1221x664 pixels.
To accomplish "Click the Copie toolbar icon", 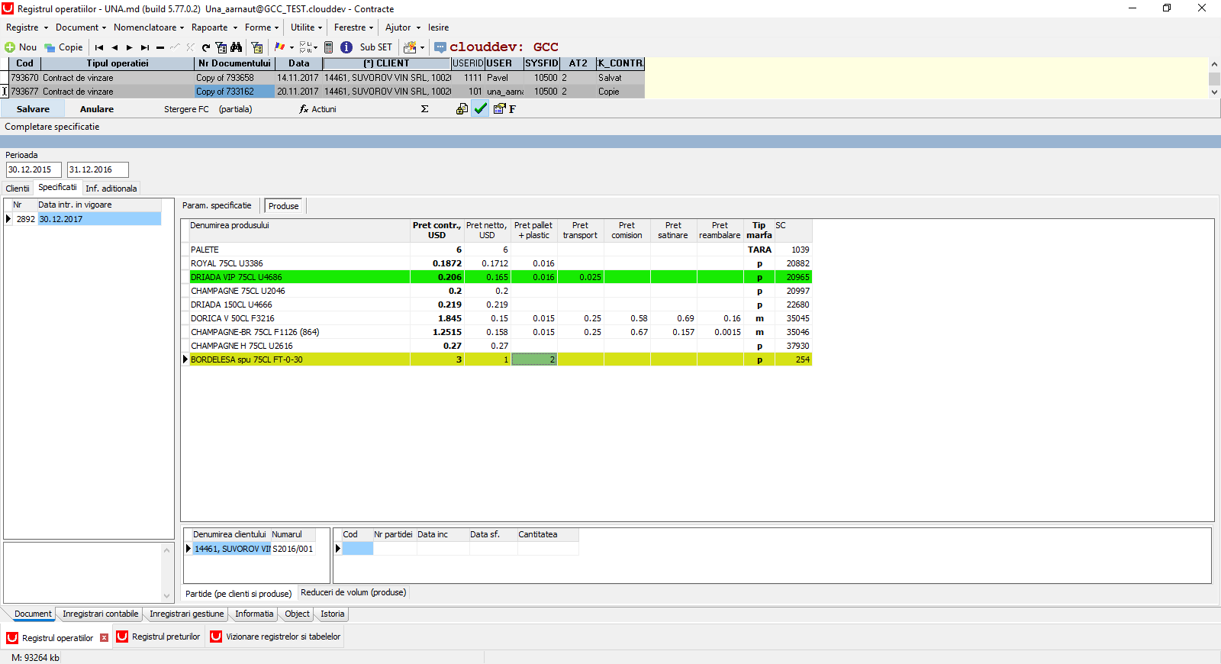I will [50, 47].
